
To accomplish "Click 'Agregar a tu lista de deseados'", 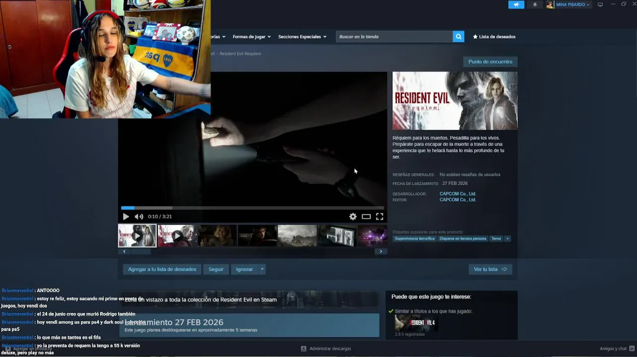I will pyautogui.click(x=162, y=269).
